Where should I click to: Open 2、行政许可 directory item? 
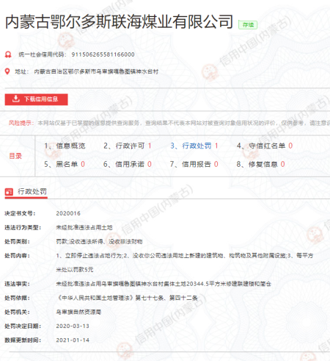(x=128, y=146)
